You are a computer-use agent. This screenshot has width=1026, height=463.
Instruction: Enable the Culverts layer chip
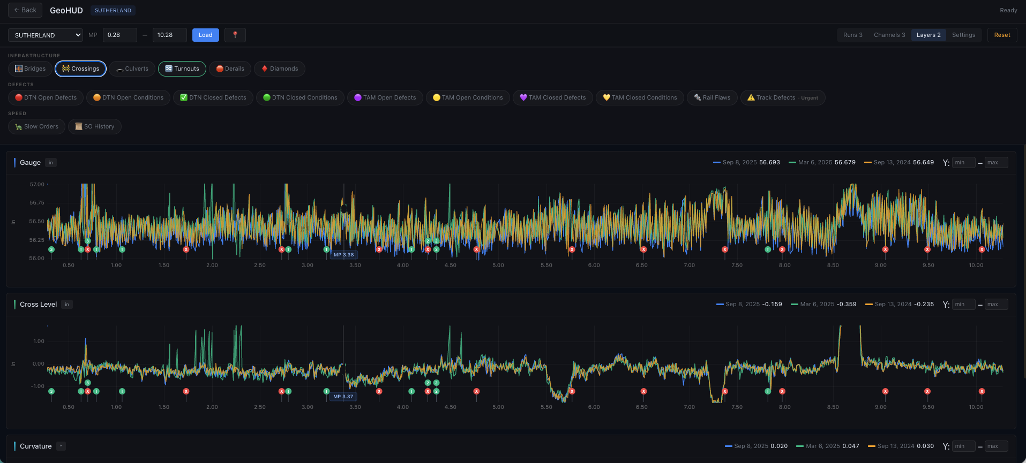click(x=132, y=69)
